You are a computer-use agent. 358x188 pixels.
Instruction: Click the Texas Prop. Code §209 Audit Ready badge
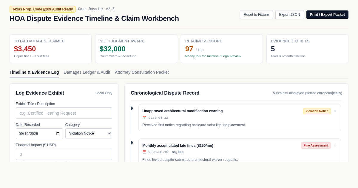[42, 9]
